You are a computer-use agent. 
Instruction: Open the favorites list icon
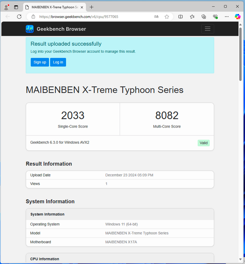tap(192, 17)
